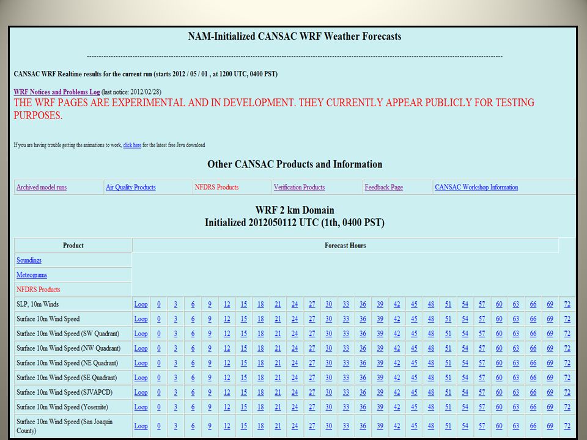Open hour 39 for Wind Speed Yosemite
The height and width of the screenshot is (440, 587).
380,407
